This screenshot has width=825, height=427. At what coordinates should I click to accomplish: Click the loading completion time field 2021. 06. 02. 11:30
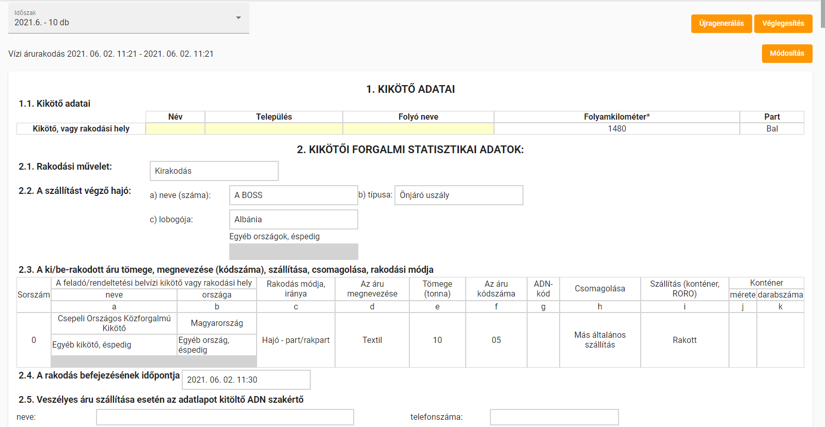coord(246,380)
